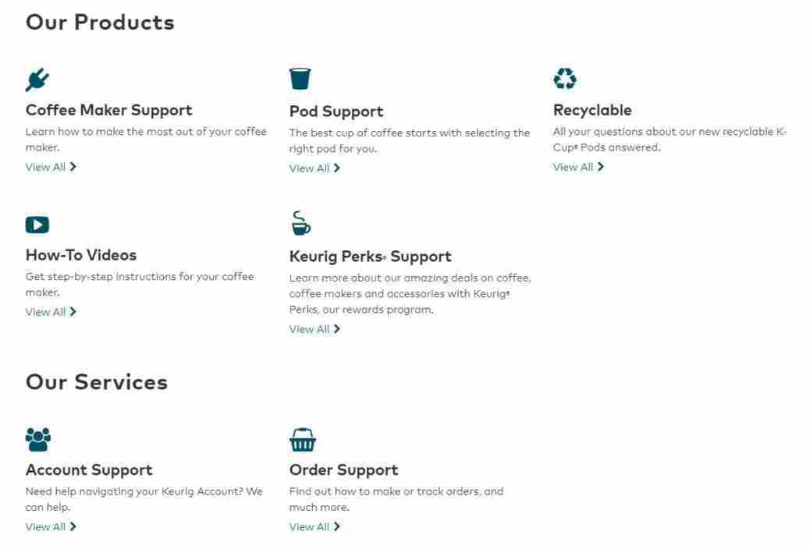Select the Coffee Maker Support heading
This screenshot has width=810, height=549.
[x=109, y=111]
